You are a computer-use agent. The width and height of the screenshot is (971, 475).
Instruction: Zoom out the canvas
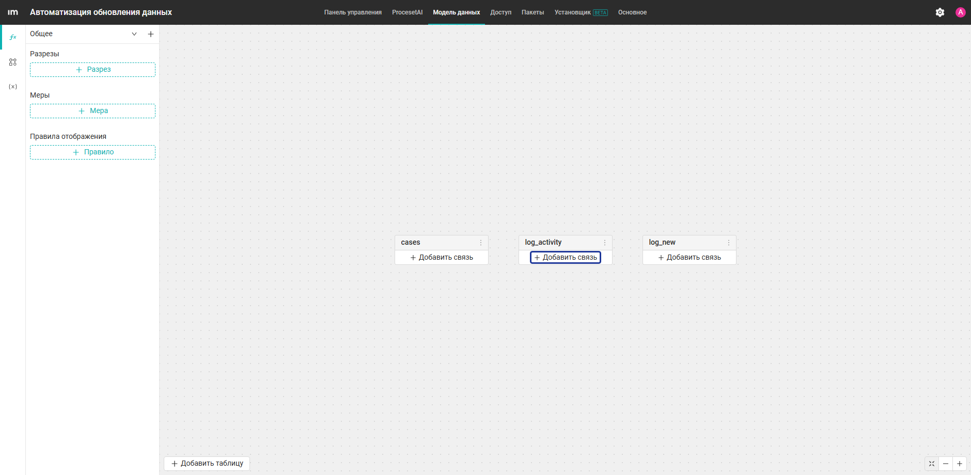pyautogui.click(x=946, y=464)
